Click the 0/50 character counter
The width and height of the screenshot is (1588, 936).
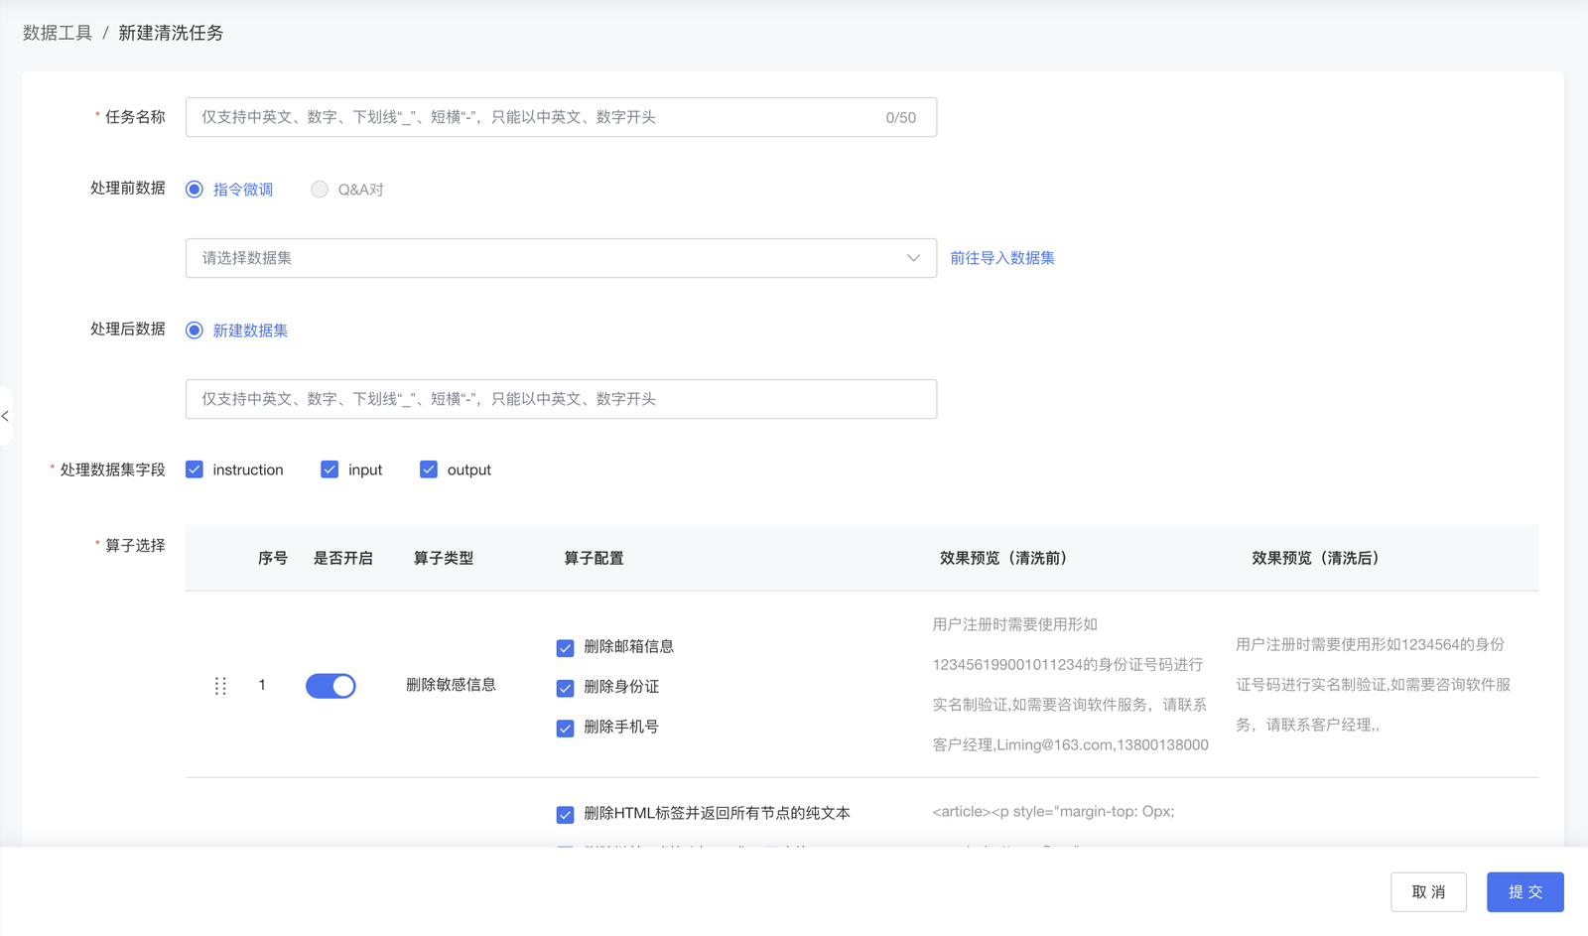pos(901,117)
